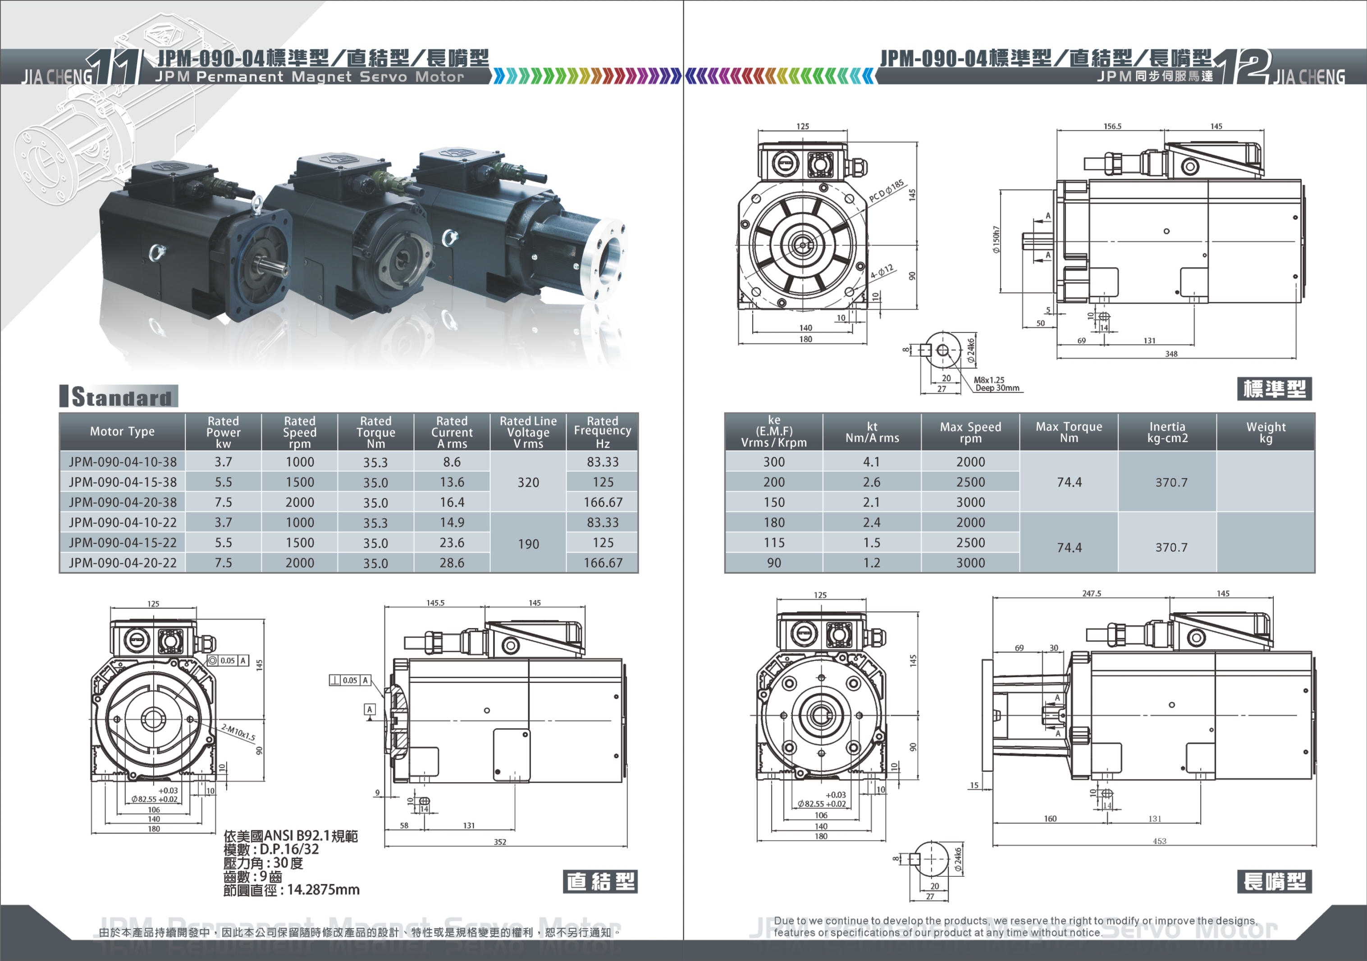Click the 長嘴型 label box
The image size is (1367, 961).
tap(1274, 881)
